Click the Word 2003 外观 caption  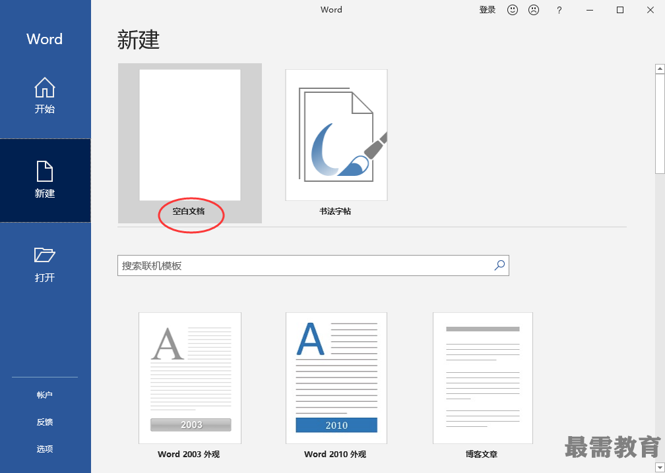pyautogui.click(x=189, y=455)
